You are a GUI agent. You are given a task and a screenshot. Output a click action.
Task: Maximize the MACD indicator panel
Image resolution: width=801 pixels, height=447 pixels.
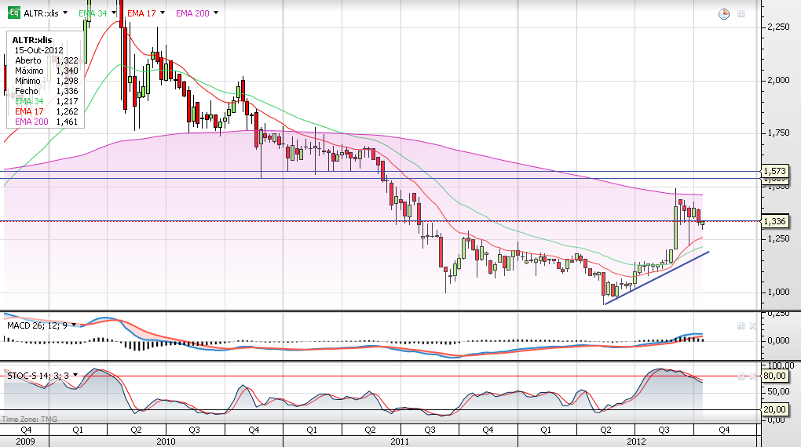pyautogui.click(x=741, y=325)
